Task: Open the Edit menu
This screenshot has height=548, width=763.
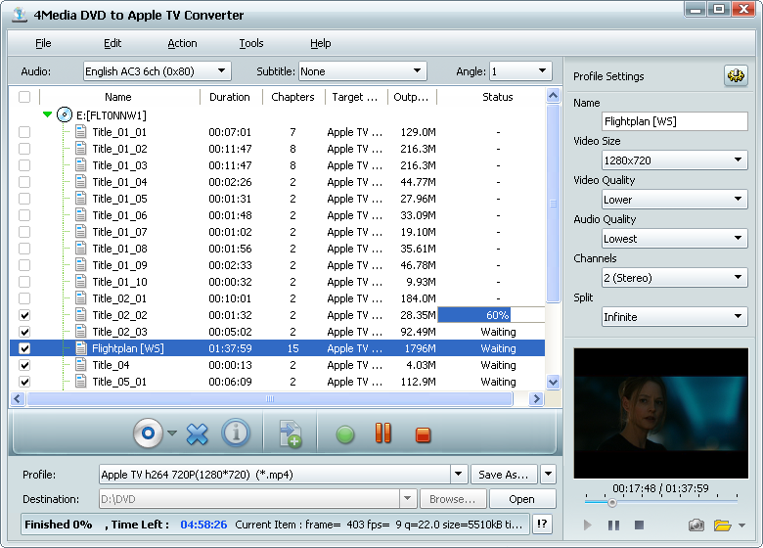Action: [112, 43]
